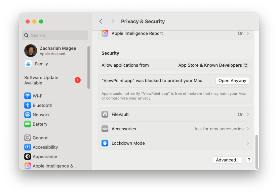This screenshot has width=278, height=195.
Task: Expand the FileVault row chevron
Action: 248,114
